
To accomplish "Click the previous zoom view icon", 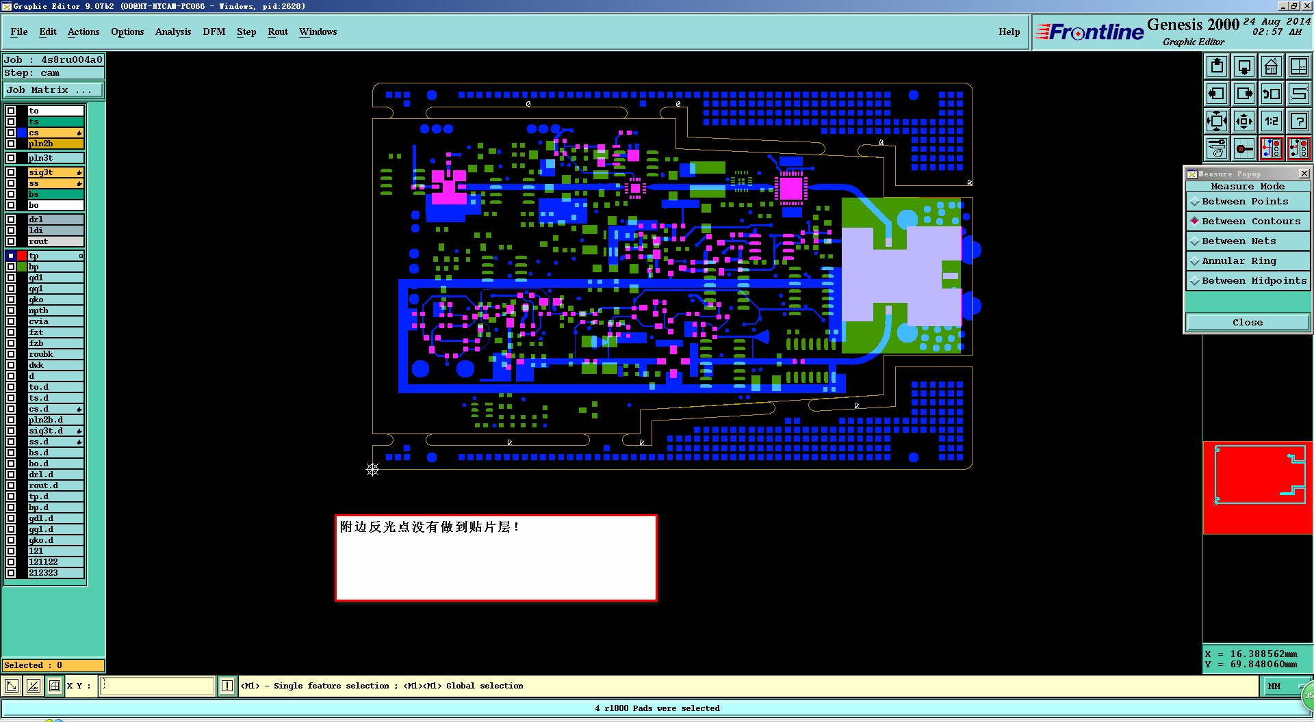I will click(x=1272, y=94).
